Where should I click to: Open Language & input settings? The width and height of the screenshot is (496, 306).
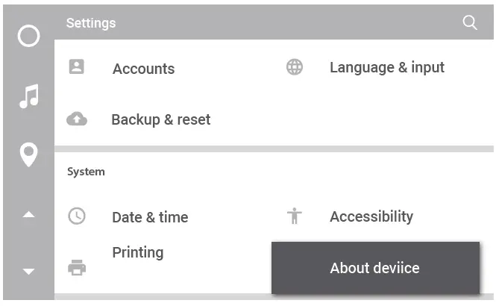pos(386,68)
